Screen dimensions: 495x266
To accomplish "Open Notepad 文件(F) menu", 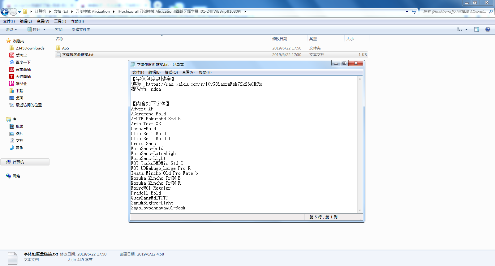I will (138, 72).
